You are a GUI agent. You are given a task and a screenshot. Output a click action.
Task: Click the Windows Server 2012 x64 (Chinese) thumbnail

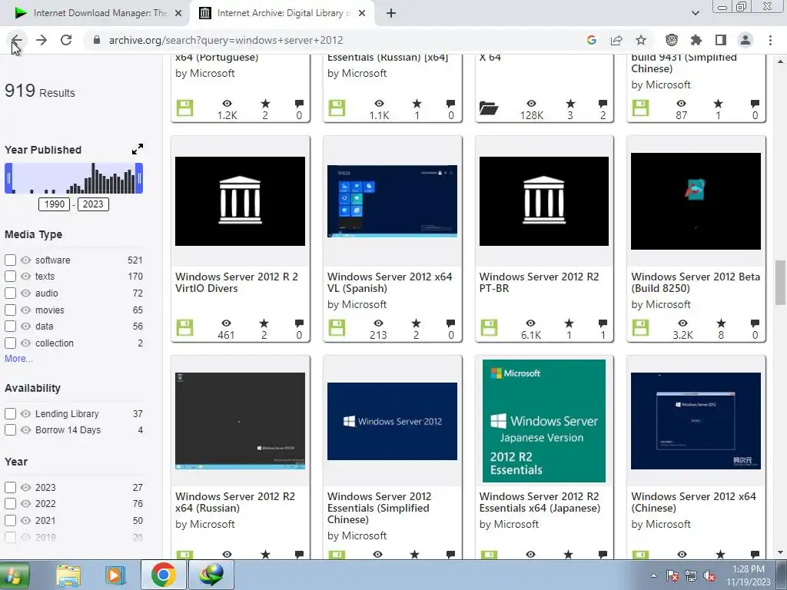tap(696, 421)
